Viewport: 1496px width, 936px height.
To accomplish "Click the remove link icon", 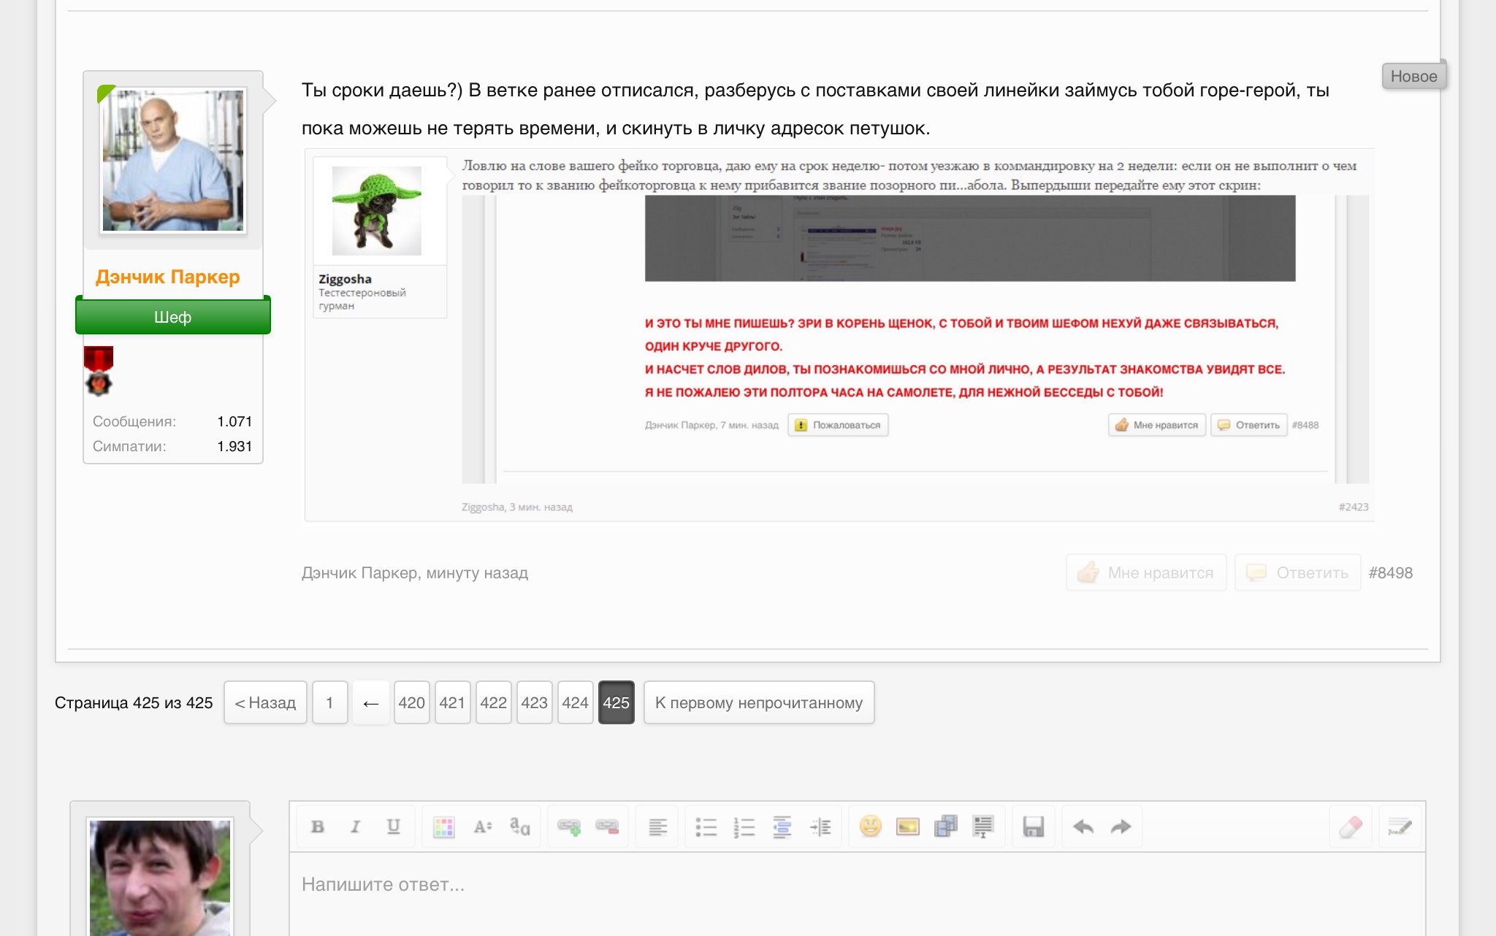I will [x=607, y=826].
